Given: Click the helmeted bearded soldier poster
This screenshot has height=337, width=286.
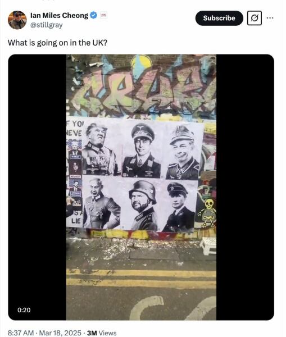Looking at the screenshot, I should pyautogui.click(x=143, y=205).
